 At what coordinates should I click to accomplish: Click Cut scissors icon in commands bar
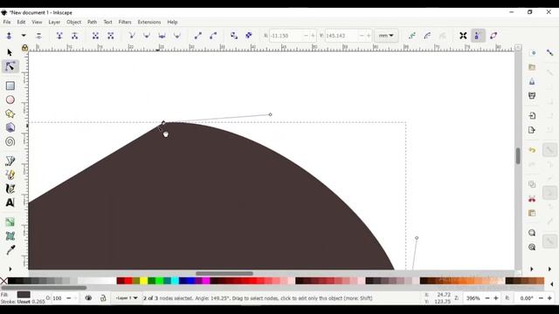(x=532, y=199)
